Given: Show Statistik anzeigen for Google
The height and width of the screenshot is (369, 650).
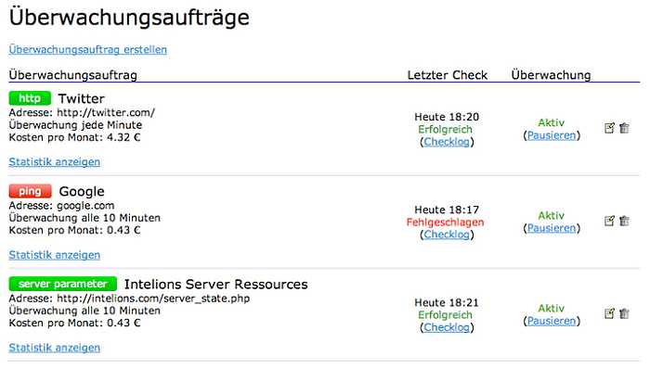Looking at the screenshot, I should (54, 255).
